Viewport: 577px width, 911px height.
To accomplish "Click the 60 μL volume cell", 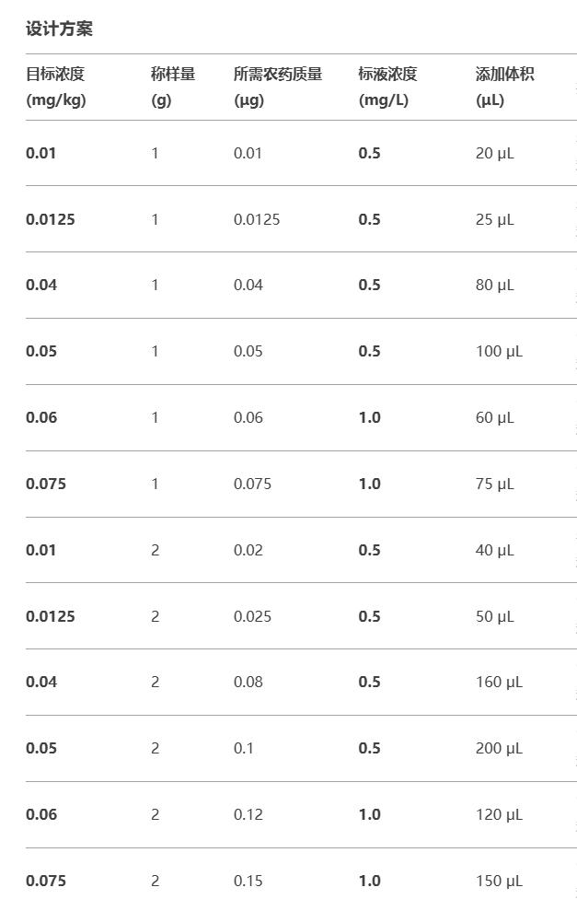I will (x=494, y=418).
